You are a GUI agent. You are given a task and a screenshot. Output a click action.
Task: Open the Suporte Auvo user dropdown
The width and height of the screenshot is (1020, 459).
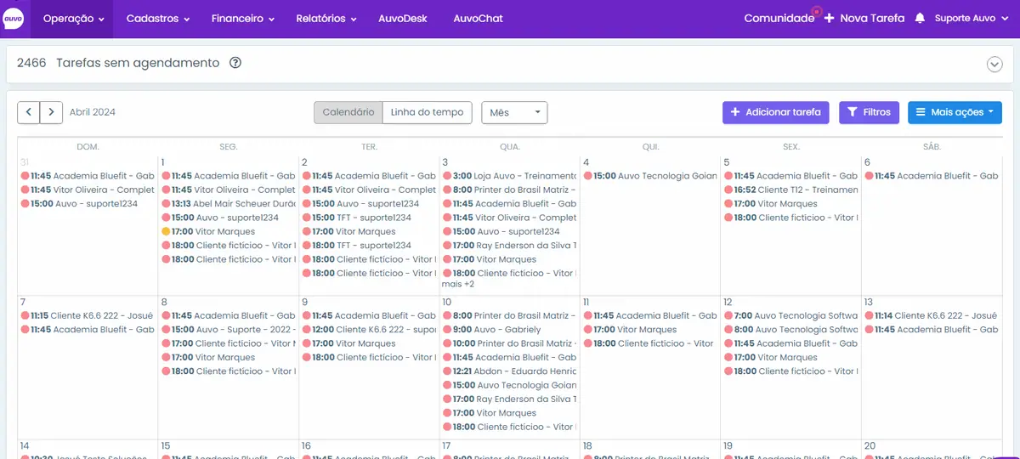coord(970,18)
